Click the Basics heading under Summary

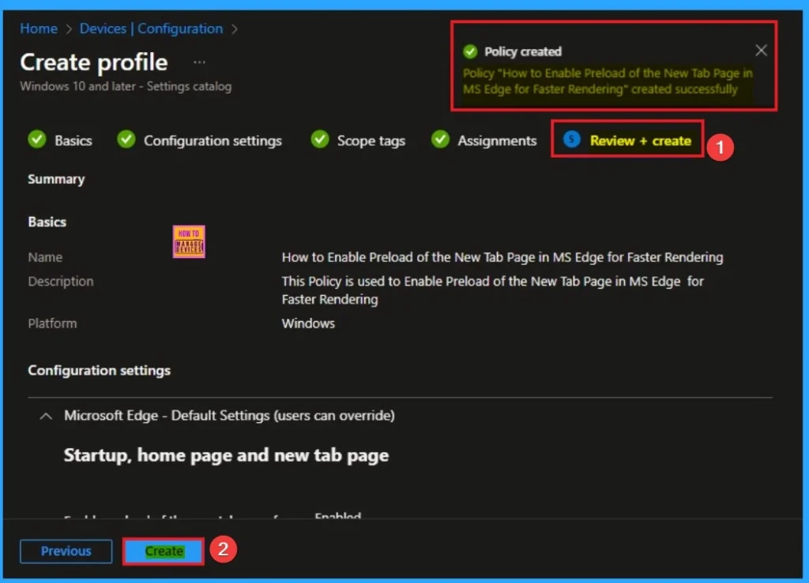[x=47, y=222]
